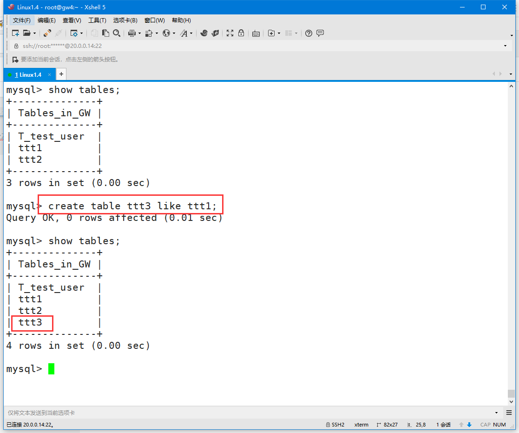Click the grey upload arrow in status bar
Screen dimensions: 519x433
(461, 425)
